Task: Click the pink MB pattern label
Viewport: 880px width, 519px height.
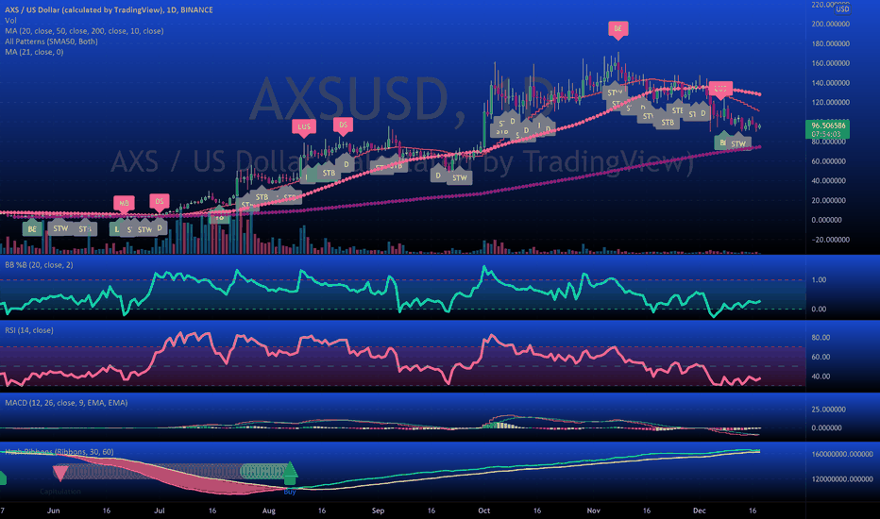Action: (124, 203)
